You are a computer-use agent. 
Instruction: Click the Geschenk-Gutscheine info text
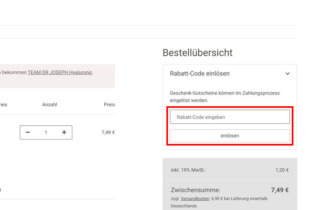(x=225, y=97)
